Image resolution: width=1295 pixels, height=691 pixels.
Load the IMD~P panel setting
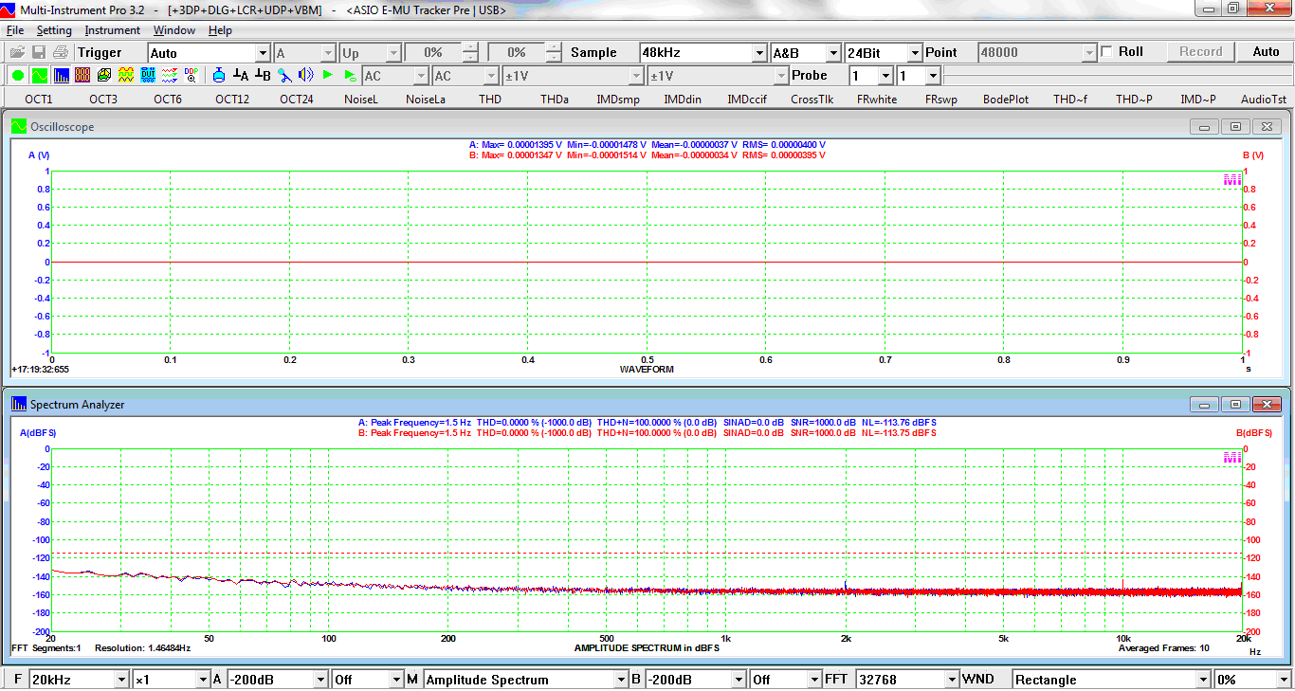tap(1198, 99)
